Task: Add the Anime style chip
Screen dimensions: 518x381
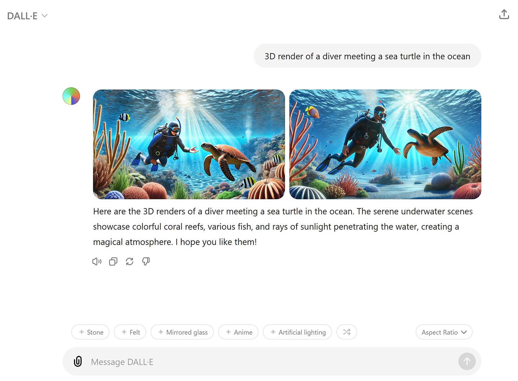Action: 238,332
